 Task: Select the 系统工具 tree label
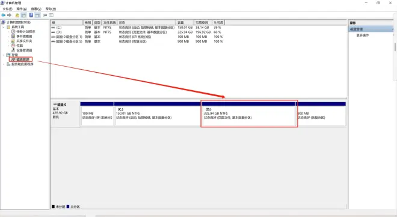17,27
